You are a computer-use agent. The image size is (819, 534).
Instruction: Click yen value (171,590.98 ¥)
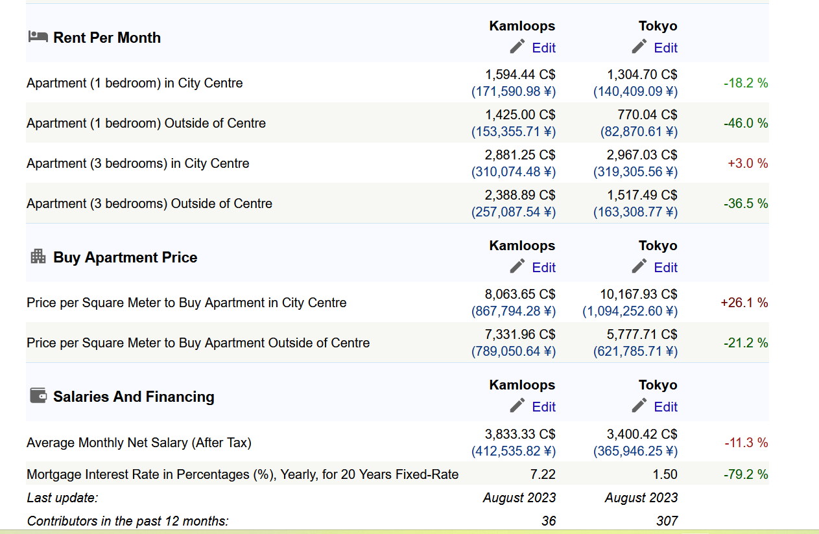pos(514,91)
